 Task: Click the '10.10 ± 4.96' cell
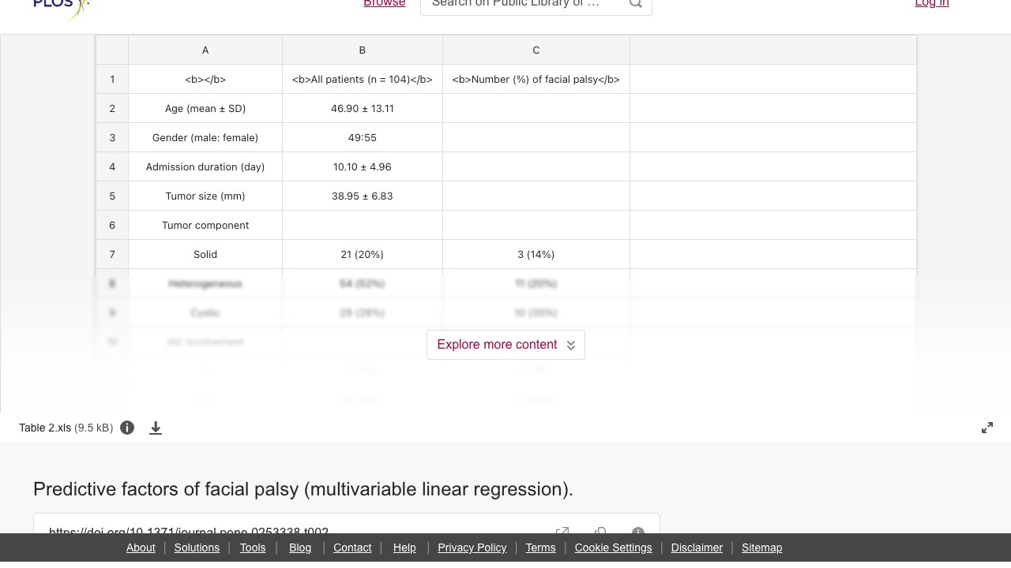tap(363, 166)
